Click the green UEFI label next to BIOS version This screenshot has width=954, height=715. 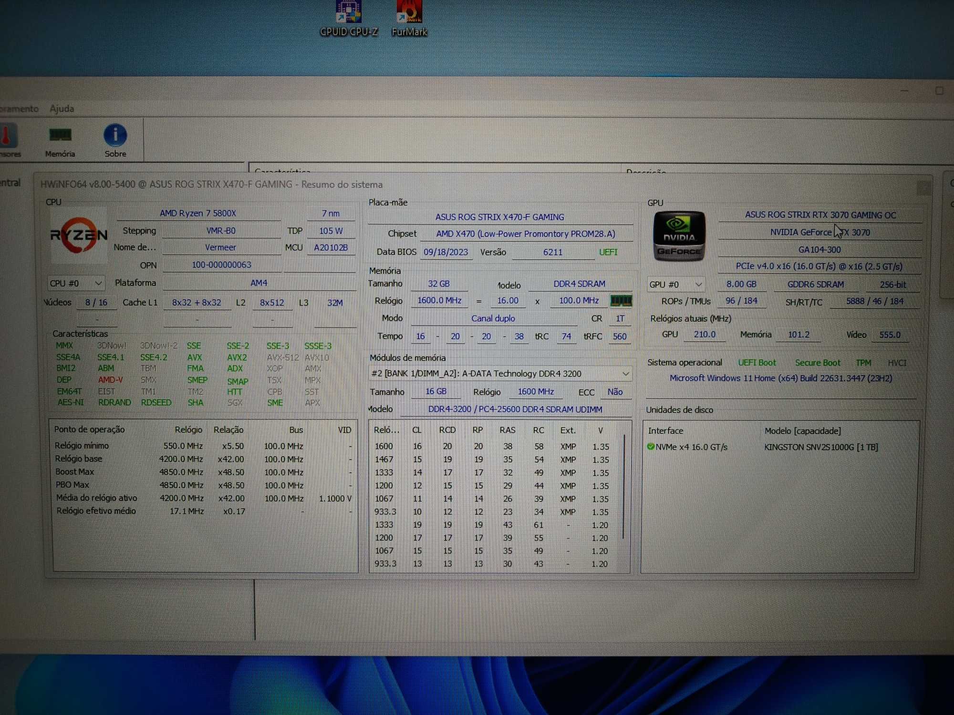point(608,252)
